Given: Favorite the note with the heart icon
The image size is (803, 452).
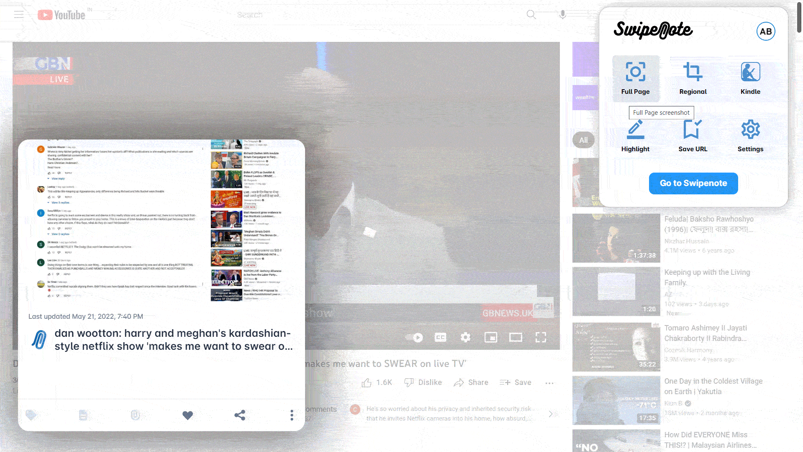Looking at the screenshot, I should click(x=187, y=415).
